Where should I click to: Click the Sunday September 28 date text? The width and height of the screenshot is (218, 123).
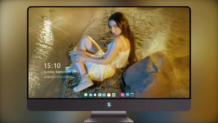pyautogui.click(x=60, y=72)
